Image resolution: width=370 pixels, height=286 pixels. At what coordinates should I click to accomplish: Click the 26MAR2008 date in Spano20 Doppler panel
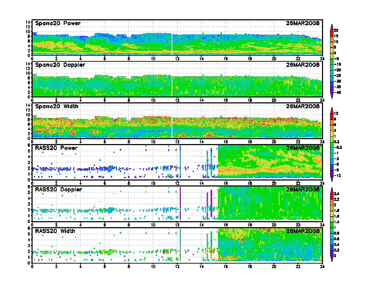pos(303,65)
